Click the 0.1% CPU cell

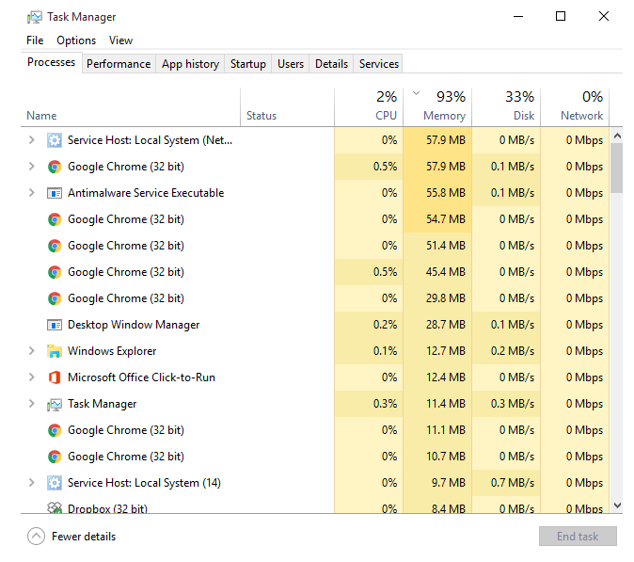pyautogui.click(x=369, y=351)
